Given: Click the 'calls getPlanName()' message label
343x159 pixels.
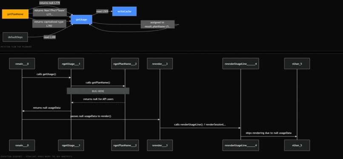Looking at the screenshot, I should [x=98, y=83].
